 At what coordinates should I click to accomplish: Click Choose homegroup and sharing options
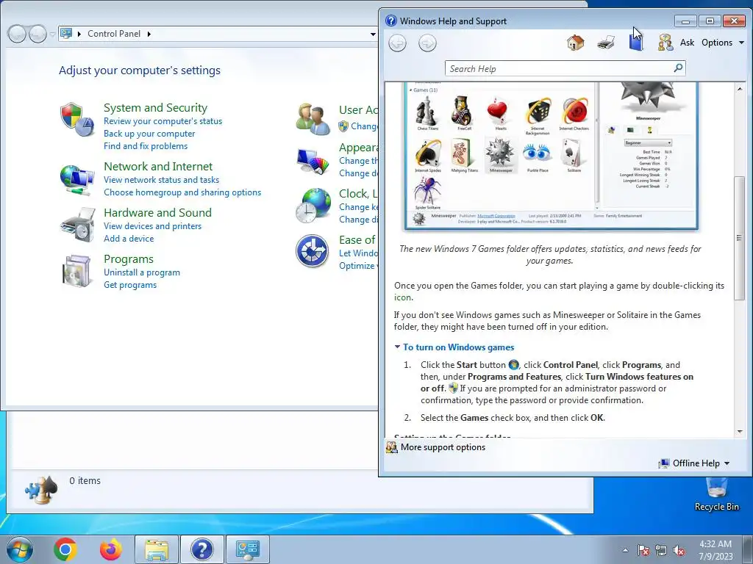pos(182,192)
